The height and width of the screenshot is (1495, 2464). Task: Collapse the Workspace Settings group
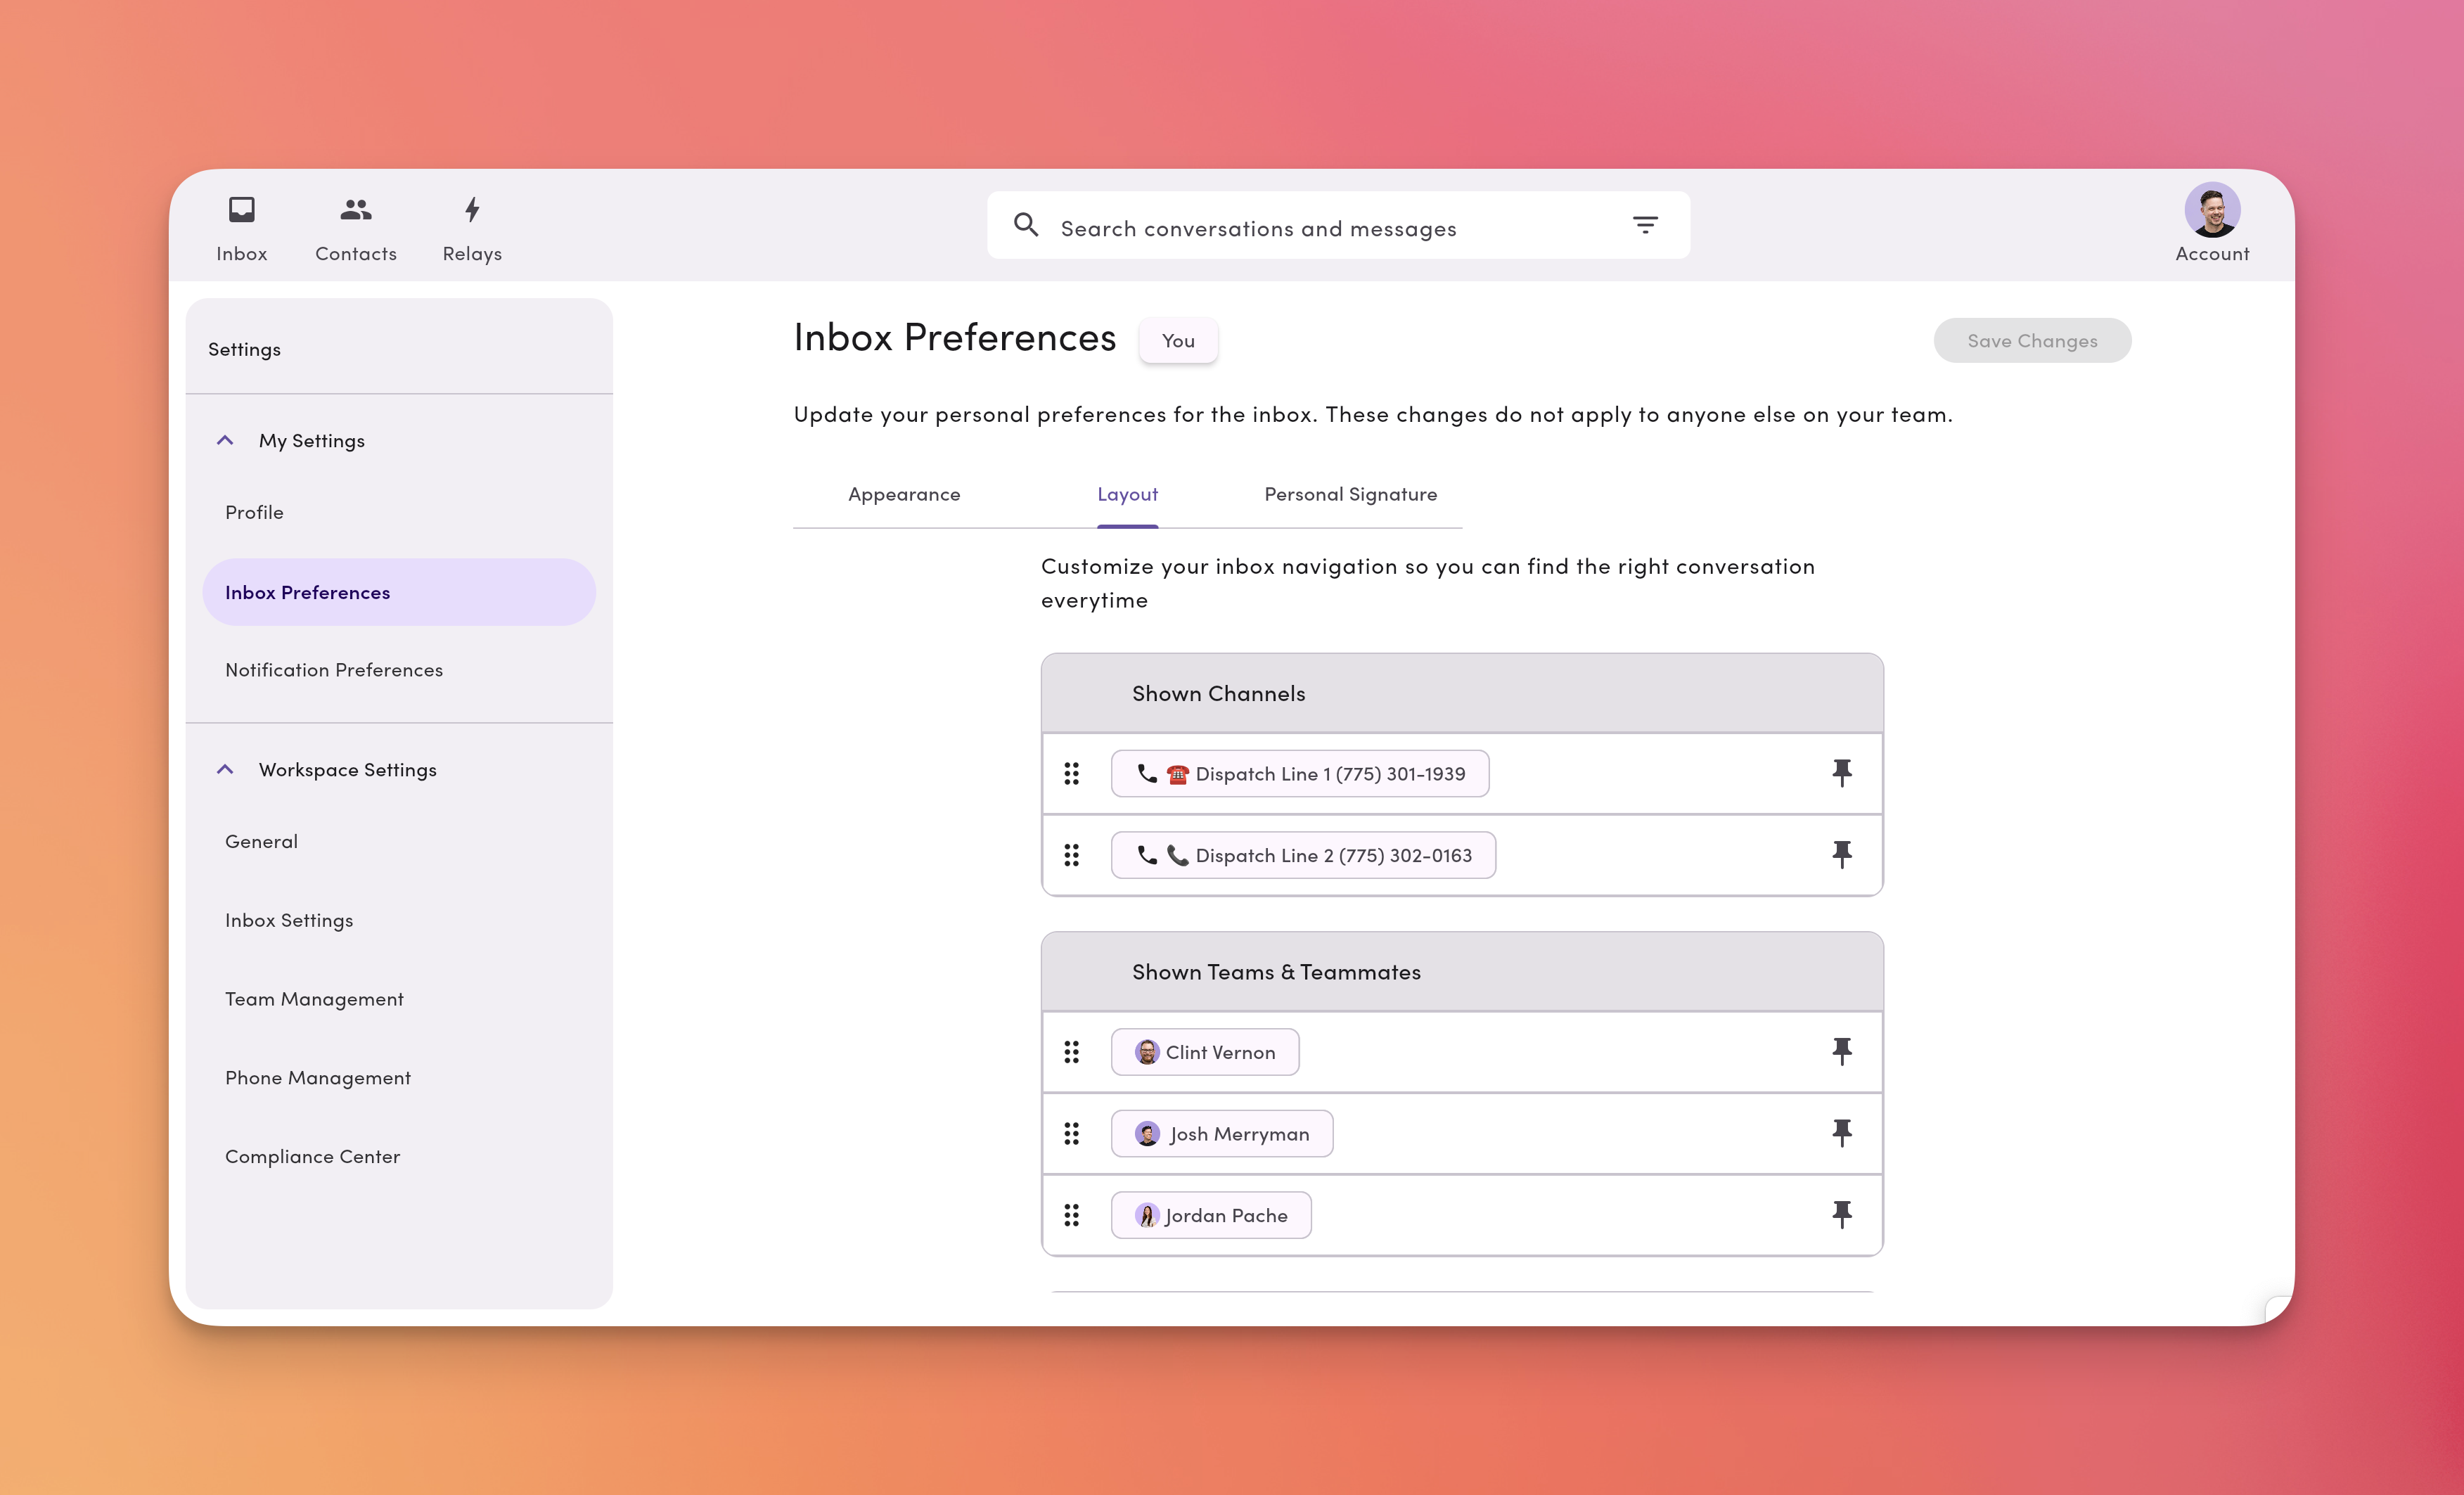click(x=225, y=769)
